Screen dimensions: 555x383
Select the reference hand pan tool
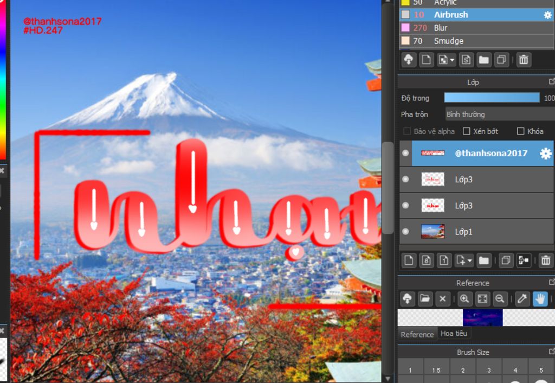[540, 299]
